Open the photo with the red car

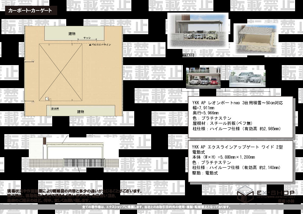[x=203, y=78]
